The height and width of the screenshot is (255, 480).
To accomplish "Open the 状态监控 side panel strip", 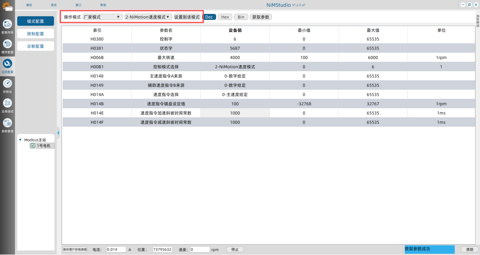I will 477,21.
